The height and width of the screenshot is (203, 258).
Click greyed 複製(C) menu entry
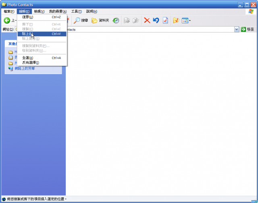click(42, 29)
